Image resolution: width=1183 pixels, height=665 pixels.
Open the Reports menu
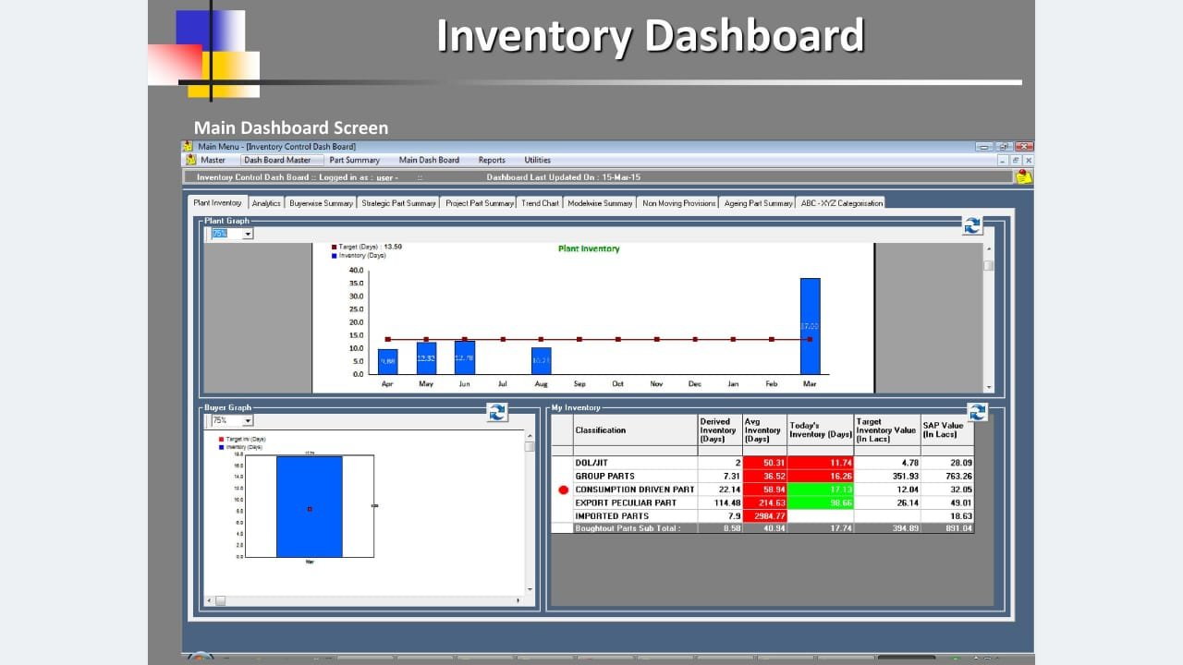click(492, 160)
